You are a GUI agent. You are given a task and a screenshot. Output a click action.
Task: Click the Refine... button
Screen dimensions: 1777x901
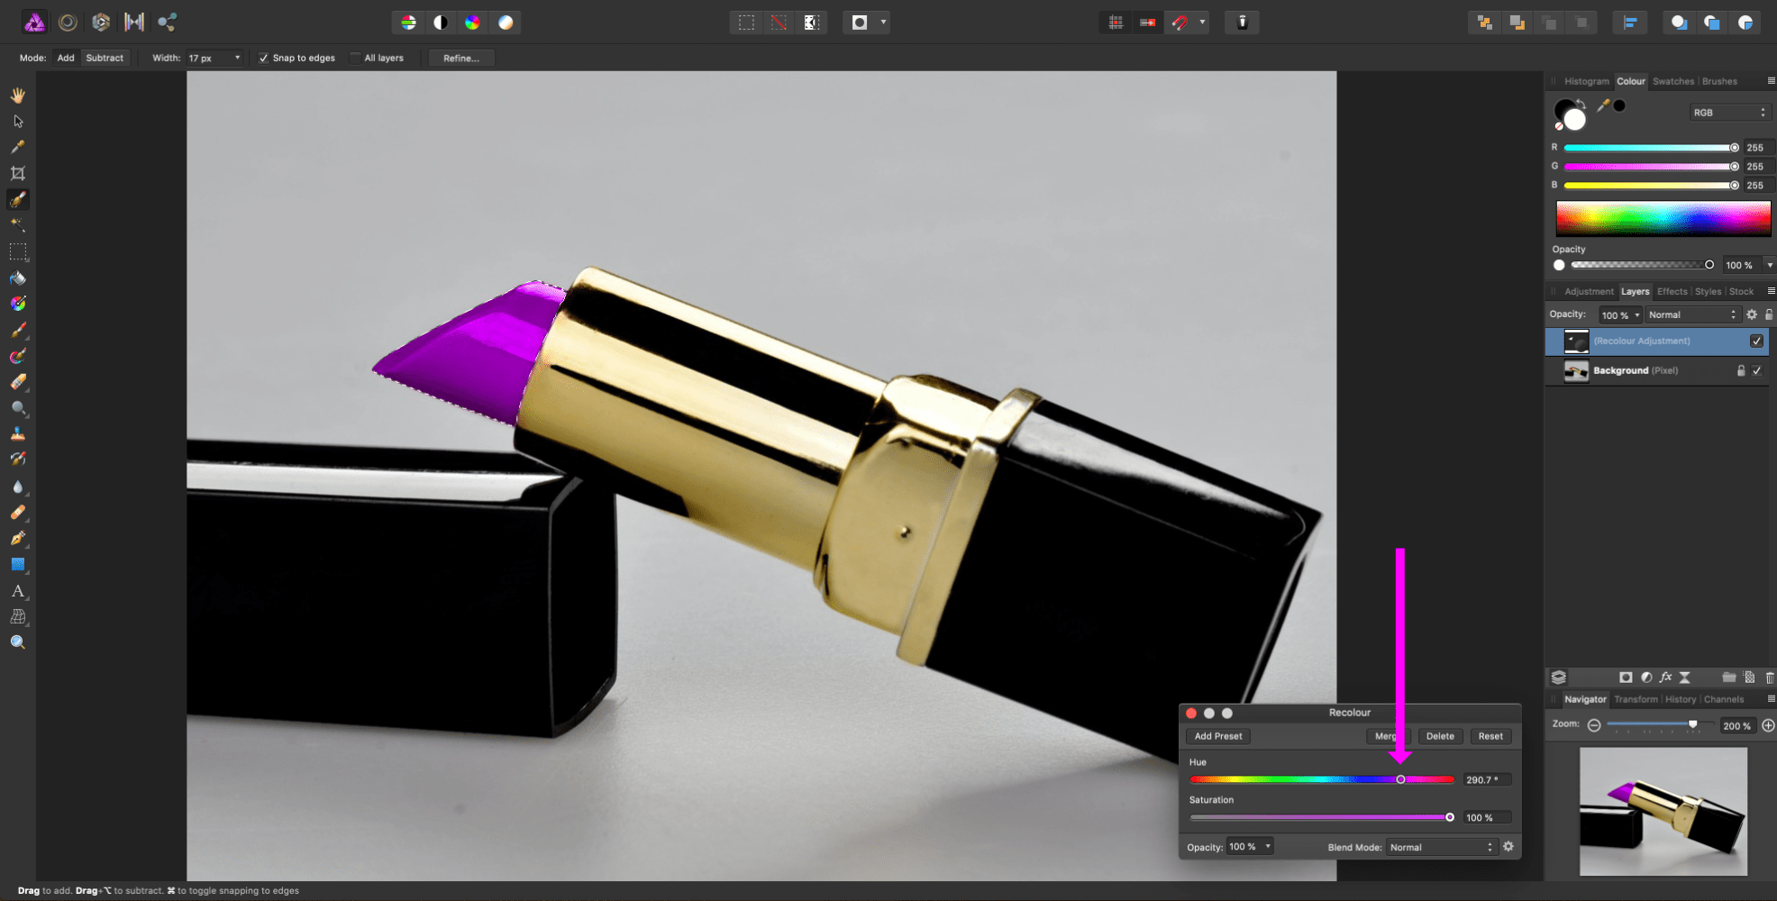[460, 59]
